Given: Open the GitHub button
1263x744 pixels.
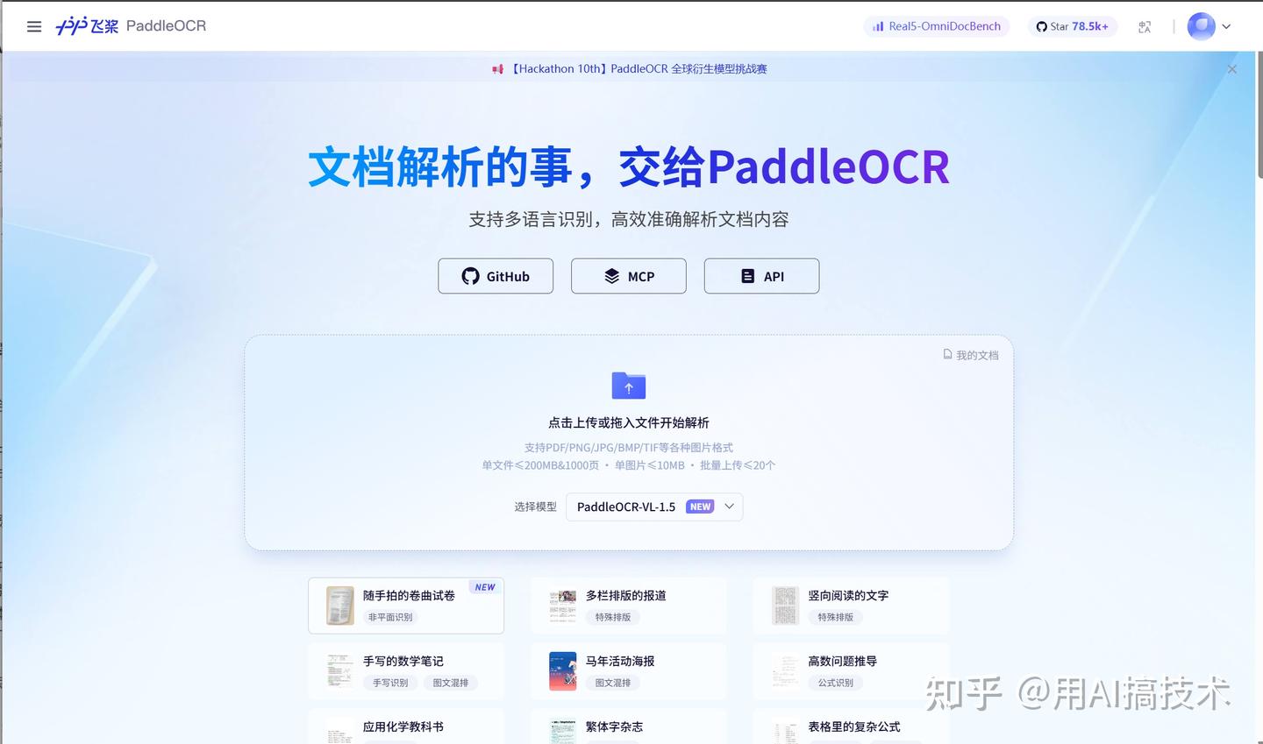Looking at the screenshot, I should click(496, 276).
